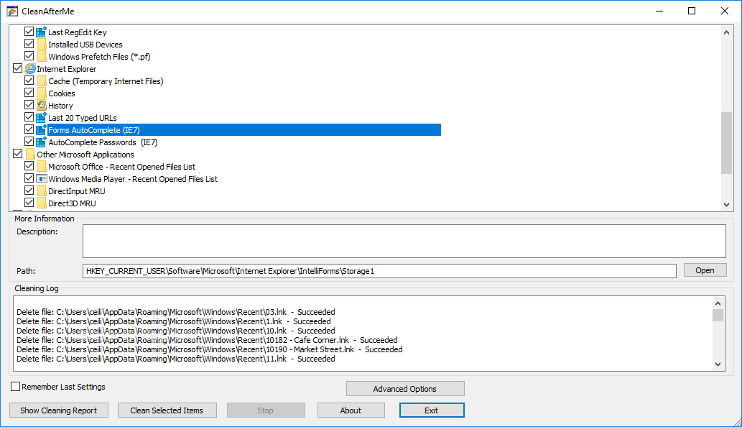Toggle the Internet Explorer group checkbox

pos(17,68)
